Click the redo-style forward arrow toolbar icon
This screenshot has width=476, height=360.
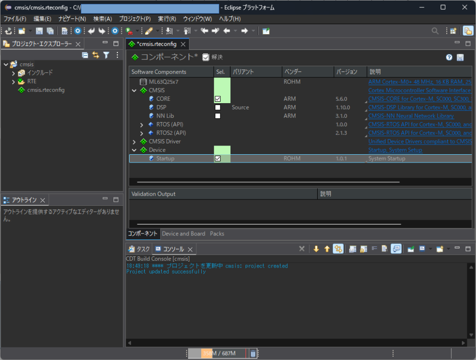pyautogui.click(x=102, y=31)
